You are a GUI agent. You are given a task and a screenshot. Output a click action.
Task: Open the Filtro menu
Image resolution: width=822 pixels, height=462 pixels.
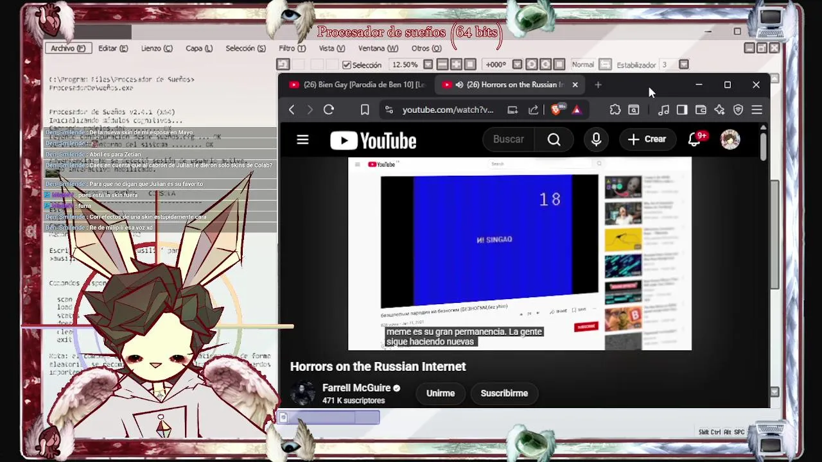tap(292, 48)
